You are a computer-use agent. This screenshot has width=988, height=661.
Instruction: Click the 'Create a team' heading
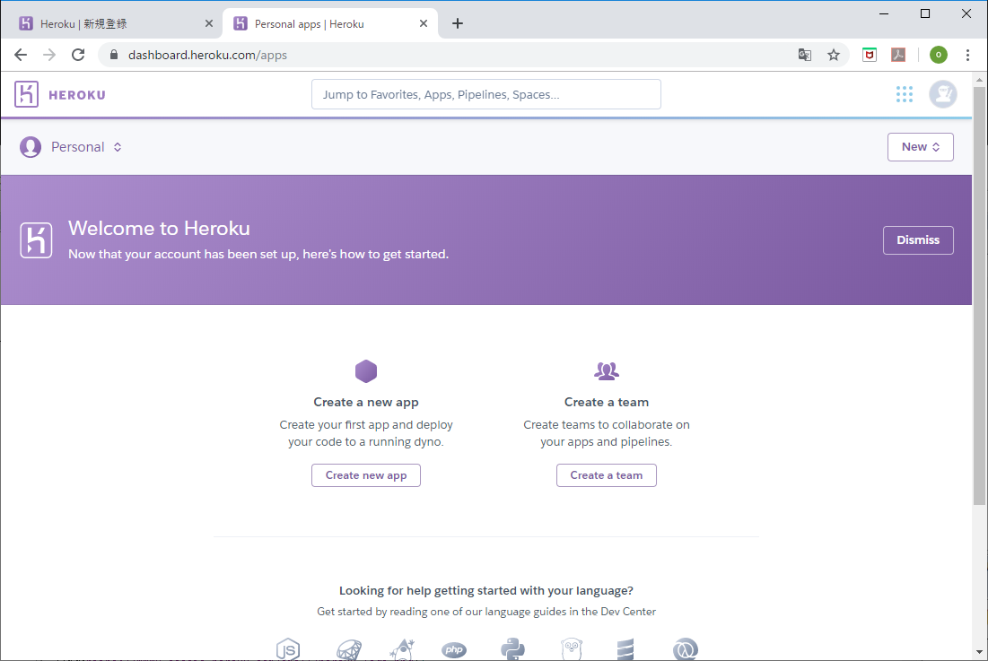click(606, 403)
